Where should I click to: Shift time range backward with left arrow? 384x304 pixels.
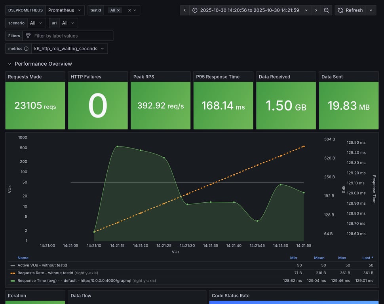pyautogui.click(x=184, y=10)
